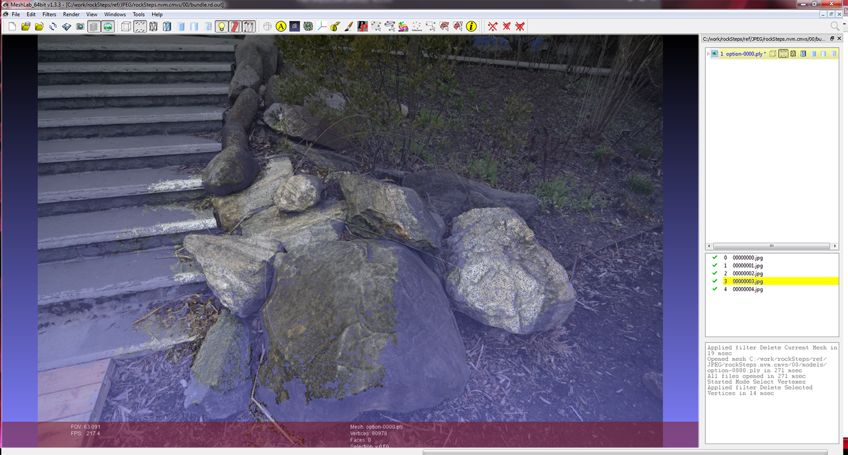Toggle Show Raster Mode toolbar icon
Screen dimensions: 848x455
point(107,26)
